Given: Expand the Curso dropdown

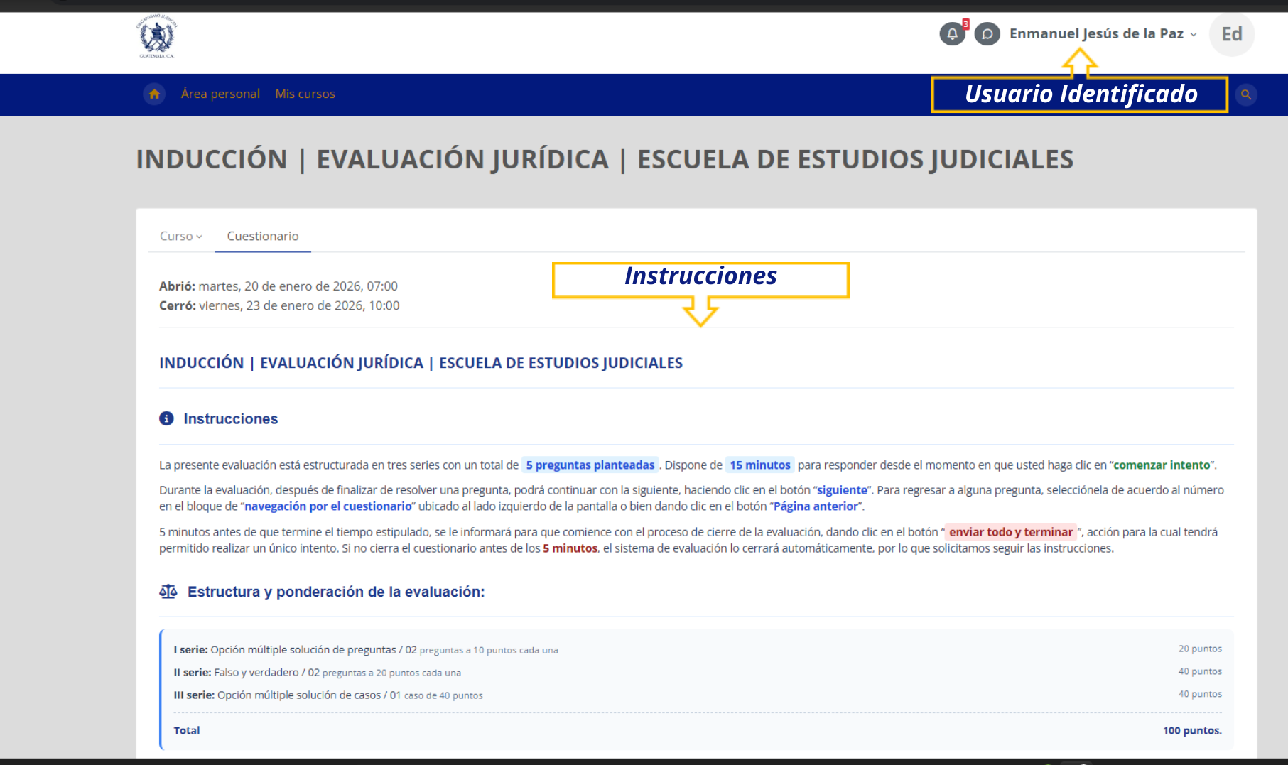Looking at the screenshot, I should click(x=180, y=237).
